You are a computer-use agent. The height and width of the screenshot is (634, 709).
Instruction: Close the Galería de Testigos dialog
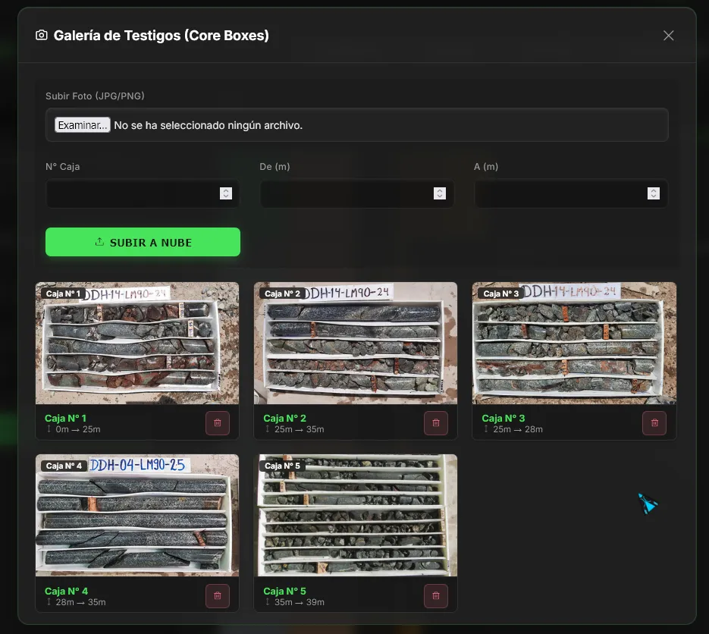pos(668,36)
